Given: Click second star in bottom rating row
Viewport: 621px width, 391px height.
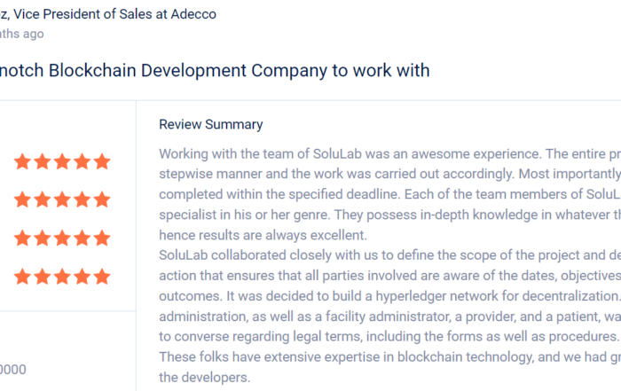Looking at the screenshot, I should pos(43,277).
